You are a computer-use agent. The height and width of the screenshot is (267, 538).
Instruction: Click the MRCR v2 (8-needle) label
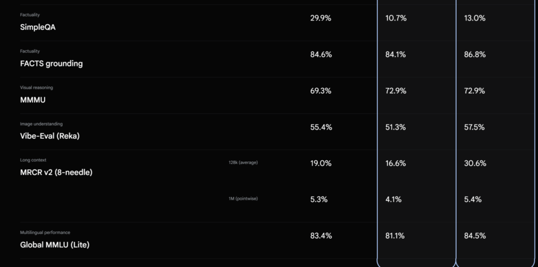(56, 172)
